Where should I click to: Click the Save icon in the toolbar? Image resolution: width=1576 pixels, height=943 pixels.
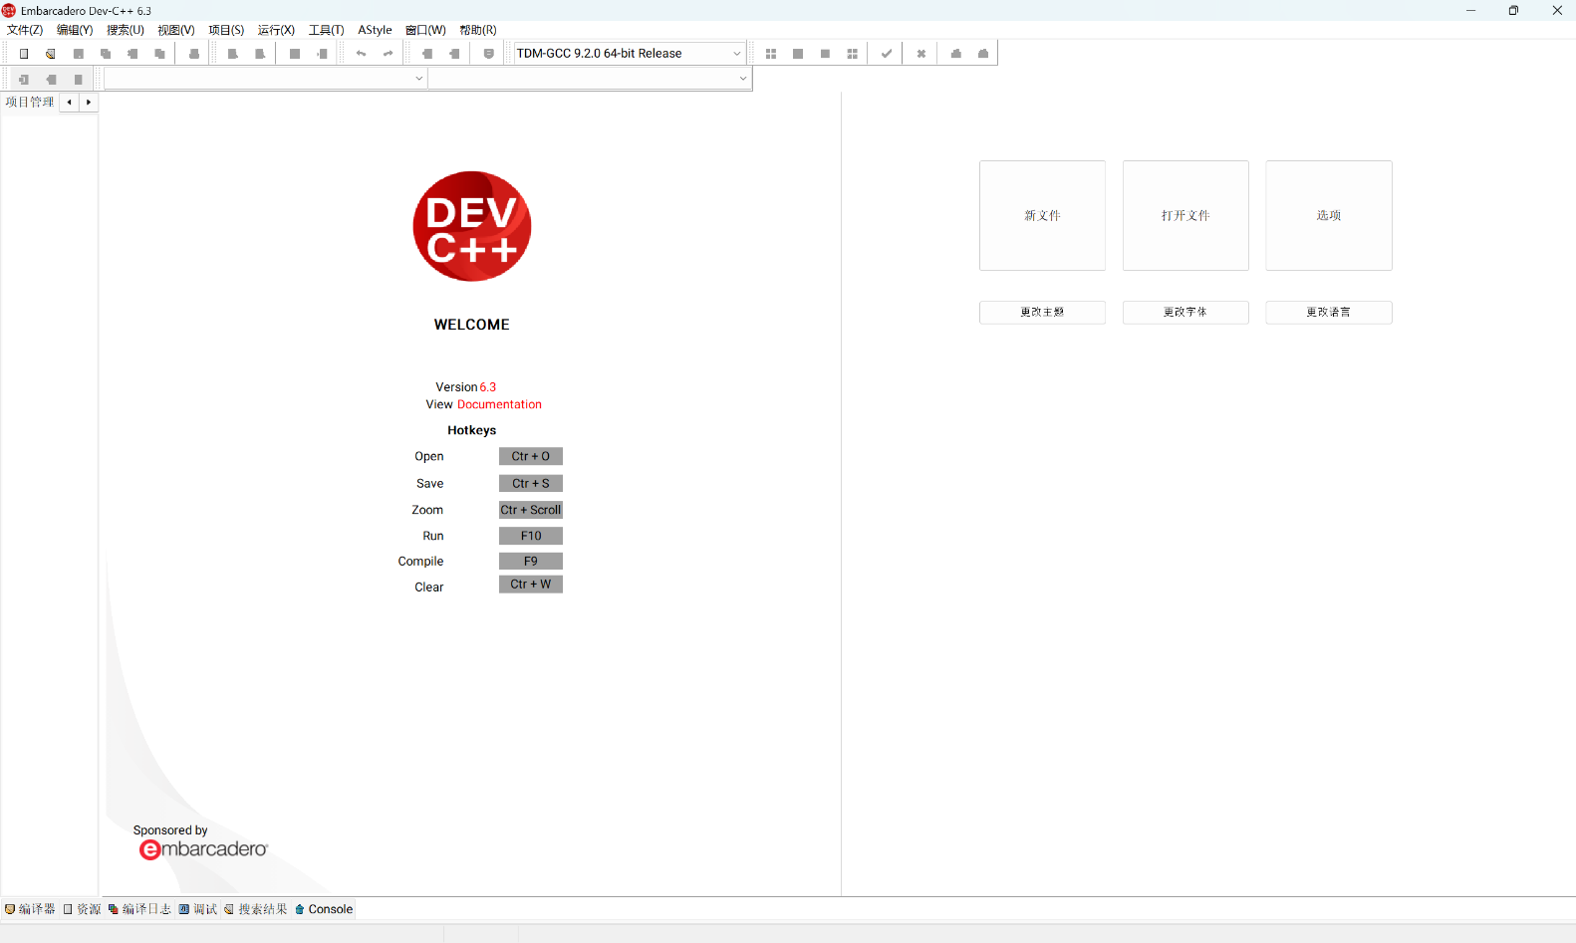[79, 54]
